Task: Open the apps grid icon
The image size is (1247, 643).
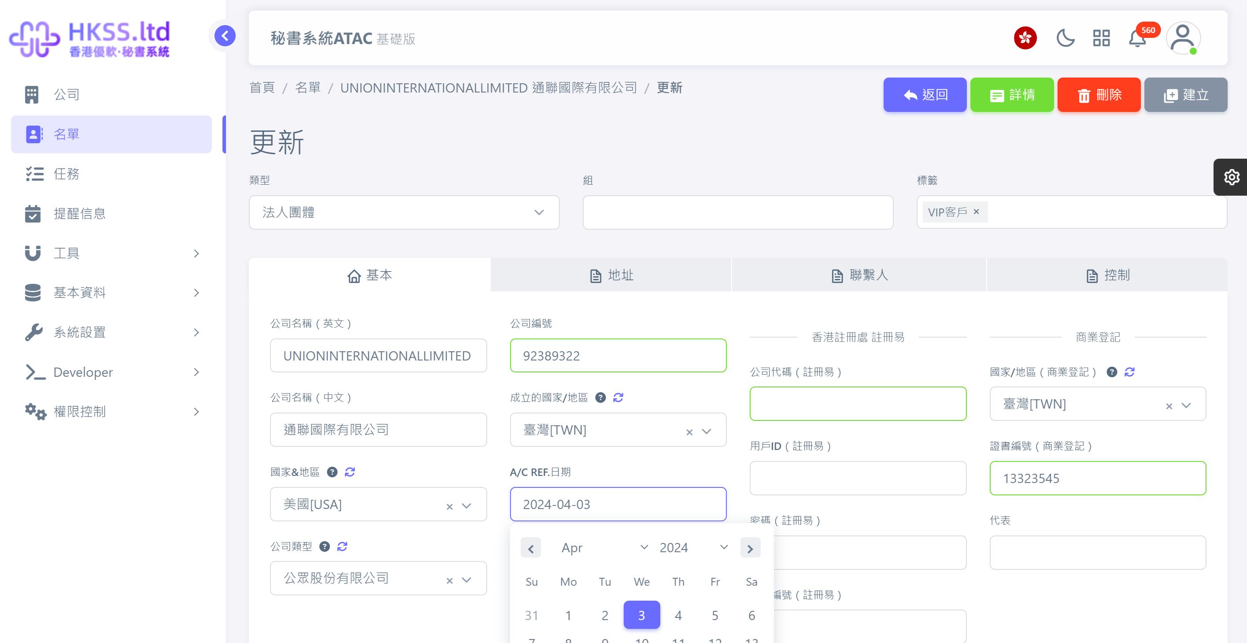Action: pyautogui.click(x=1101, y=38)
